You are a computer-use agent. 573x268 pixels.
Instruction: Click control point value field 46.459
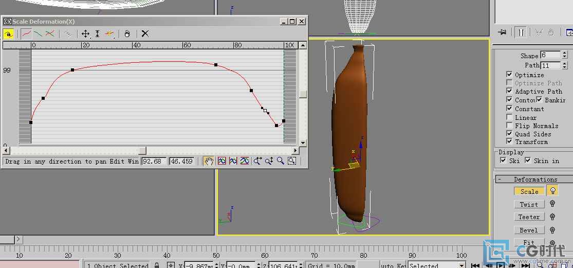[x=182, y=161]
